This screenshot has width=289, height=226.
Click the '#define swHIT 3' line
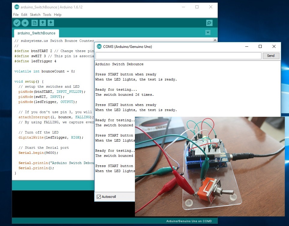[x=30, y=56]
